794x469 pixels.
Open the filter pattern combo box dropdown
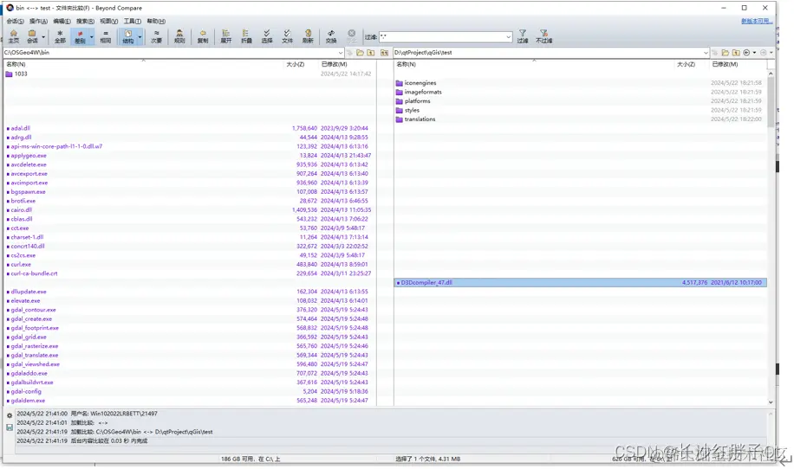pyautogui.click(x=508, y=37)
